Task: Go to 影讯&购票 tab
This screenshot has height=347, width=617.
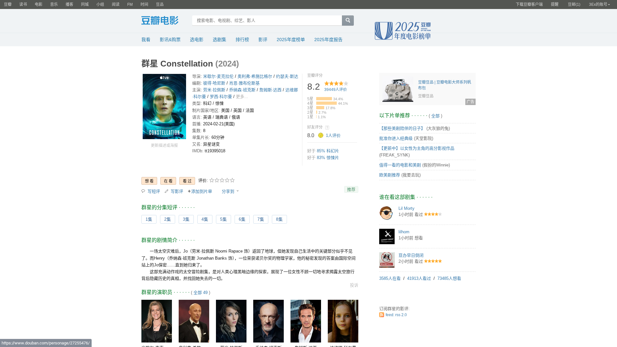Action: tap(170, 40)
